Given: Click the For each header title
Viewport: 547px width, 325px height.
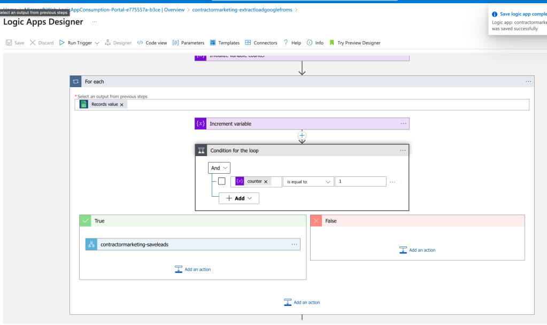Looking at the screenshot, I should click(95, 82).
